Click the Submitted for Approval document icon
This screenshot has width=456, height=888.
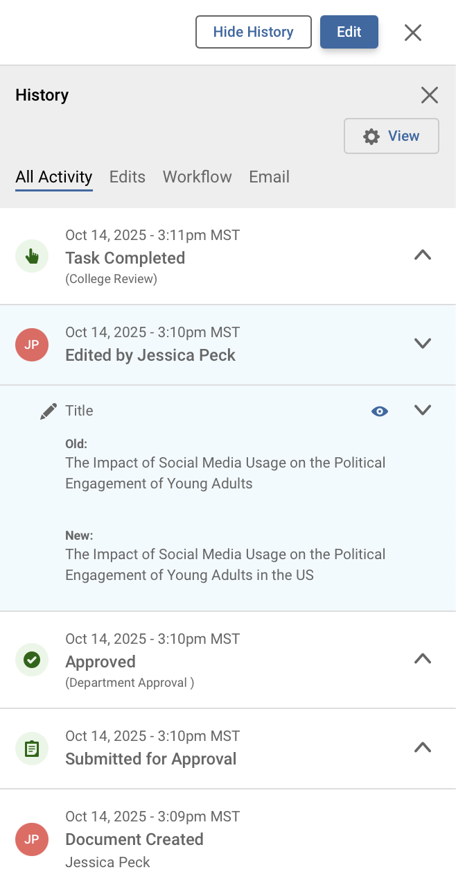point(31,749)
